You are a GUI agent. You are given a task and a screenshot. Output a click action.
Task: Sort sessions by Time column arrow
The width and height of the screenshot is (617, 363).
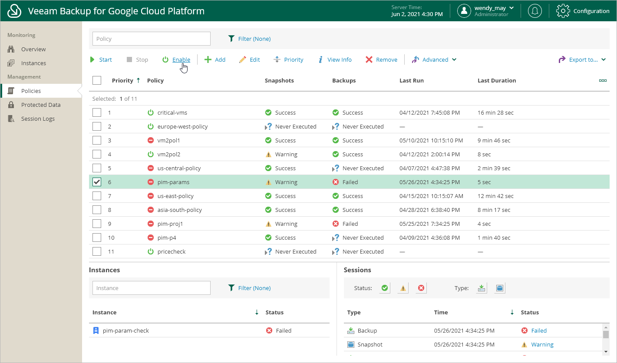[512, 312]
